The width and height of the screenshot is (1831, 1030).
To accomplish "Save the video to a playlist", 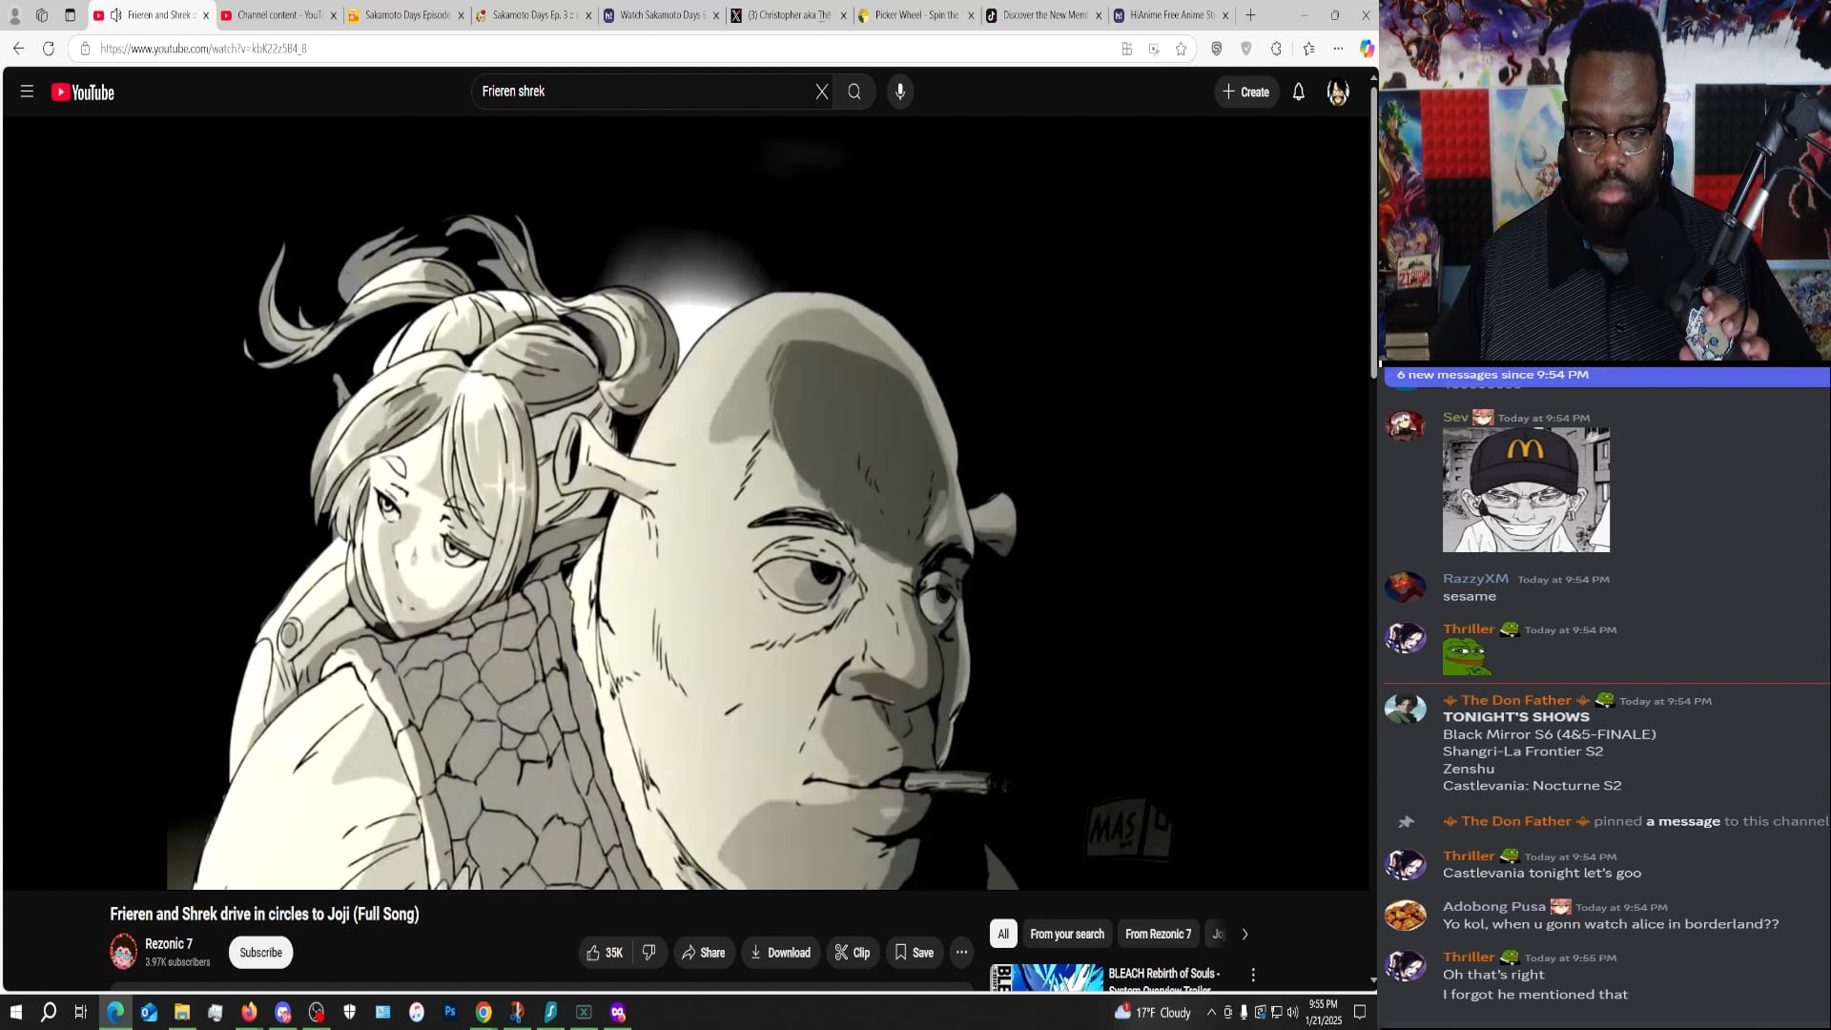I will [914, 953].
